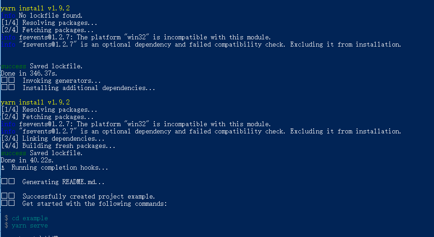Click box glyphs beside Get started line
The width and height of the screenshot is (434, 237).
click(8, 204)
